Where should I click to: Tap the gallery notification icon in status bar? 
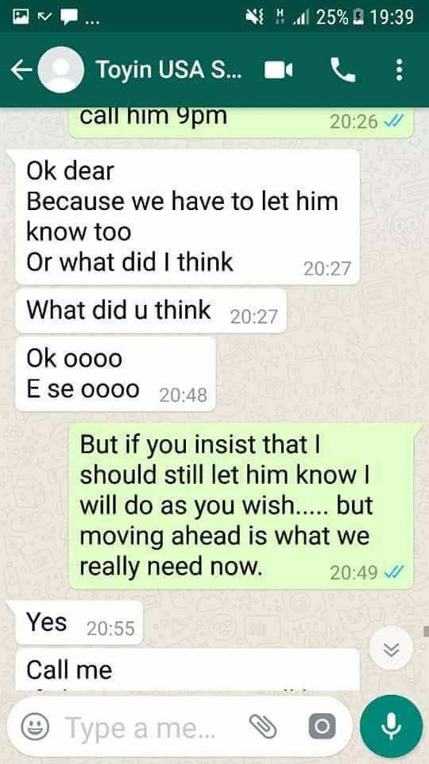click(x=21, y=17)
